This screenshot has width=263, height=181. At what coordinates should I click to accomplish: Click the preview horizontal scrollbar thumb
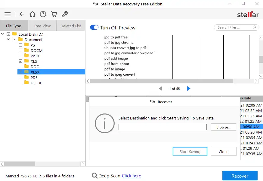tap(161, 81)
